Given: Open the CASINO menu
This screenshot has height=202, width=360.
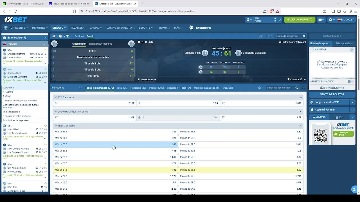Looking at the screenshot, I should coord(96,28).
